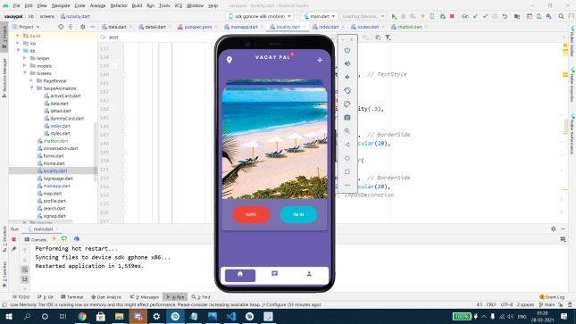Screen dimensions: 576x324
Task: Click the Debug bug icon in toolbar
Action: [x=404, y=17]
